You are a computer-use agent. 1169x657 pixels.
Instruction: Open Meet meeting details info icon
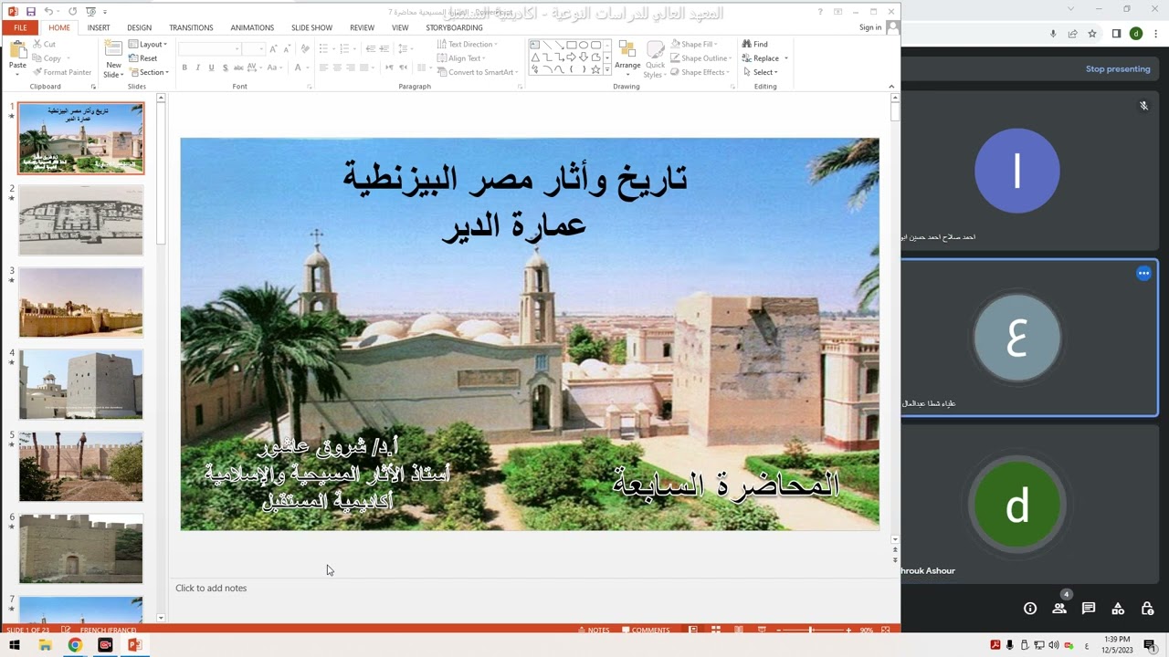tap(1030, 609)
